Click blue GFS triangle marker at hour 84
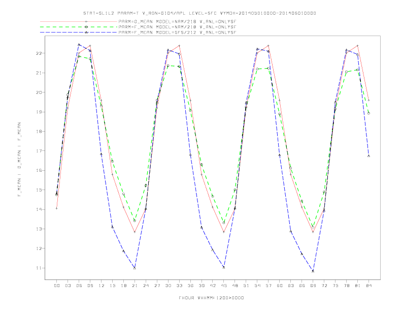This screenshot has height=311, width=402. (368, 156)
